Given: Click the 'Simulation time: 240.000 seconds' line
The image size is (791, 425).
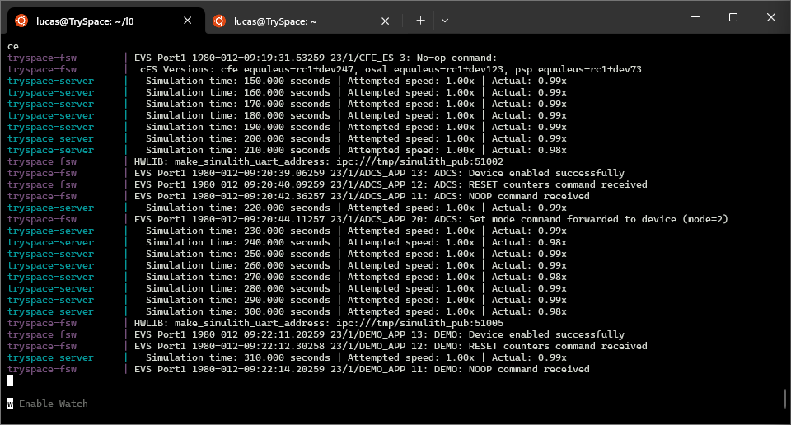Looking at the screenshot, I should [356, 242].
